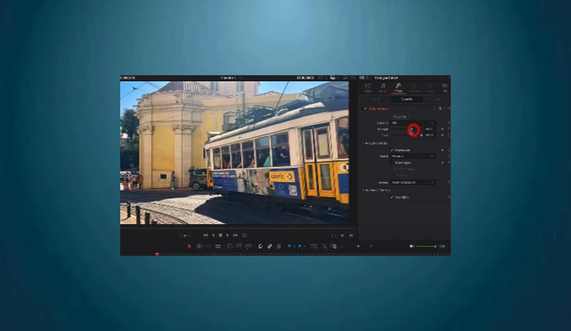
Task: Enable the unchecked checkbox in advanced section
Action: coord(392,163)
